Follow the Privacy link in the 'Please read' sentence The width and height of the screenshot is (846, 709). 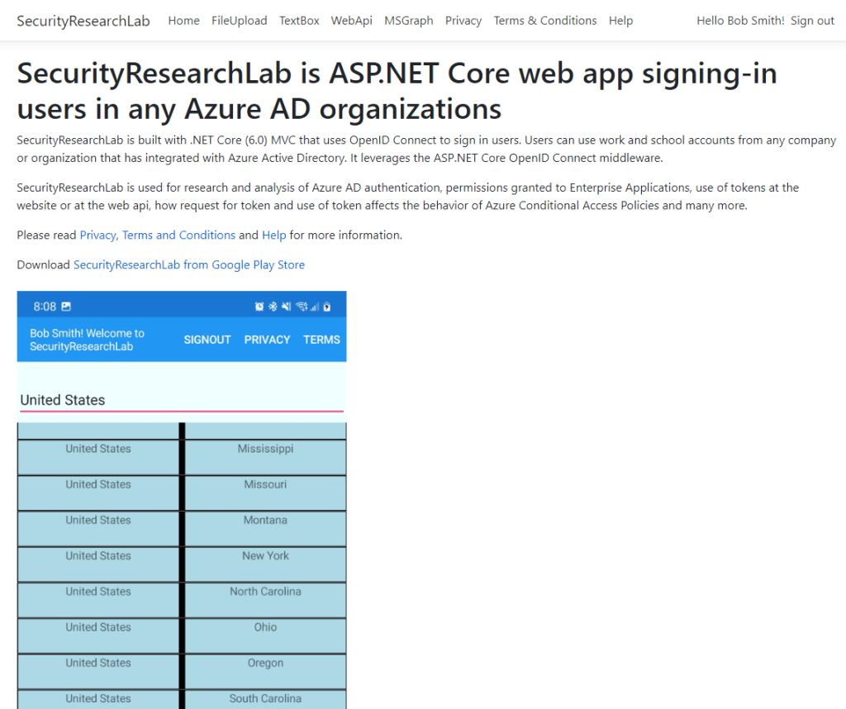click(x=97, y=236)
